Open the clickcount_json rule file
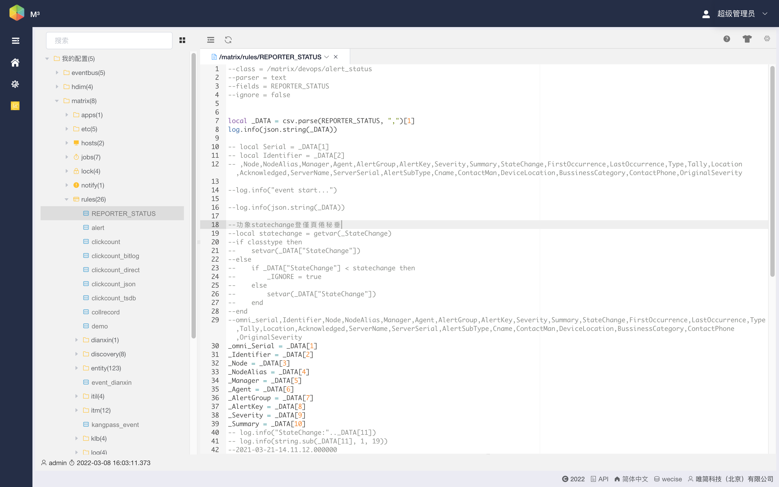The image size is (779, 487). 113,284
